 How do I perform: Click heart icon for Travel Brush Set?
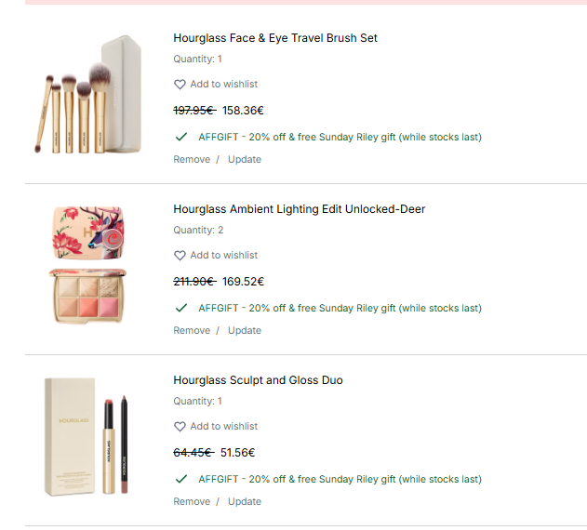tap(180, 85)
